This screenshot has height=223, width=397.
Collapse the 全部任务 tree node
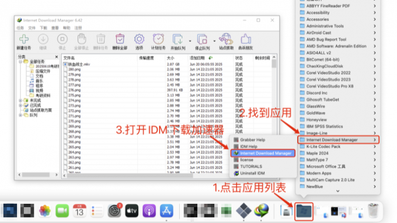[x=20, y=61]
